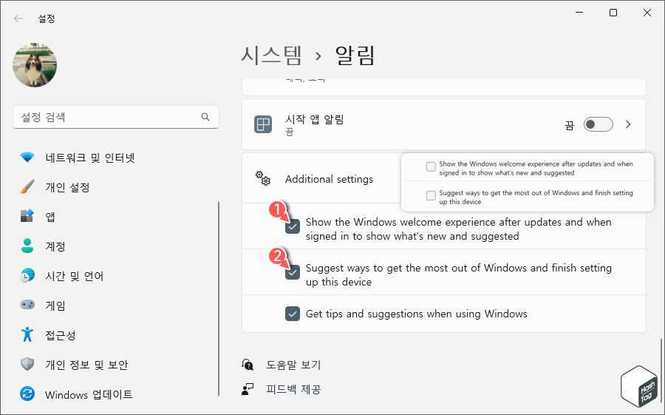665x415 pixels.
Task: Check the callout's Suggest ways checkbox
Action: coord(431,195)
